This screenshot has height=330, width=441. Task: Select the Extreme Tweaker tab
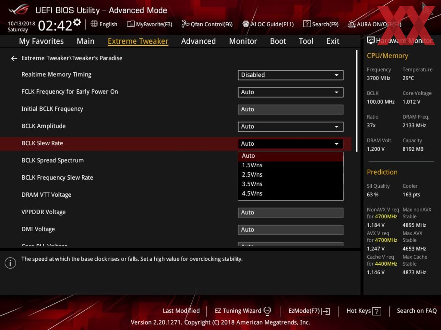tap(138, 41)
